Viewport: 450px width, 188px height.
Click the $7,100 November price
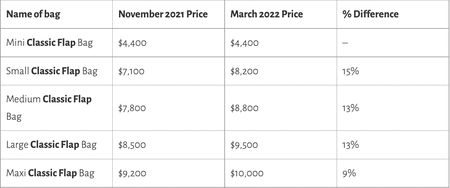pyautogui.click(x=131, y=71)
